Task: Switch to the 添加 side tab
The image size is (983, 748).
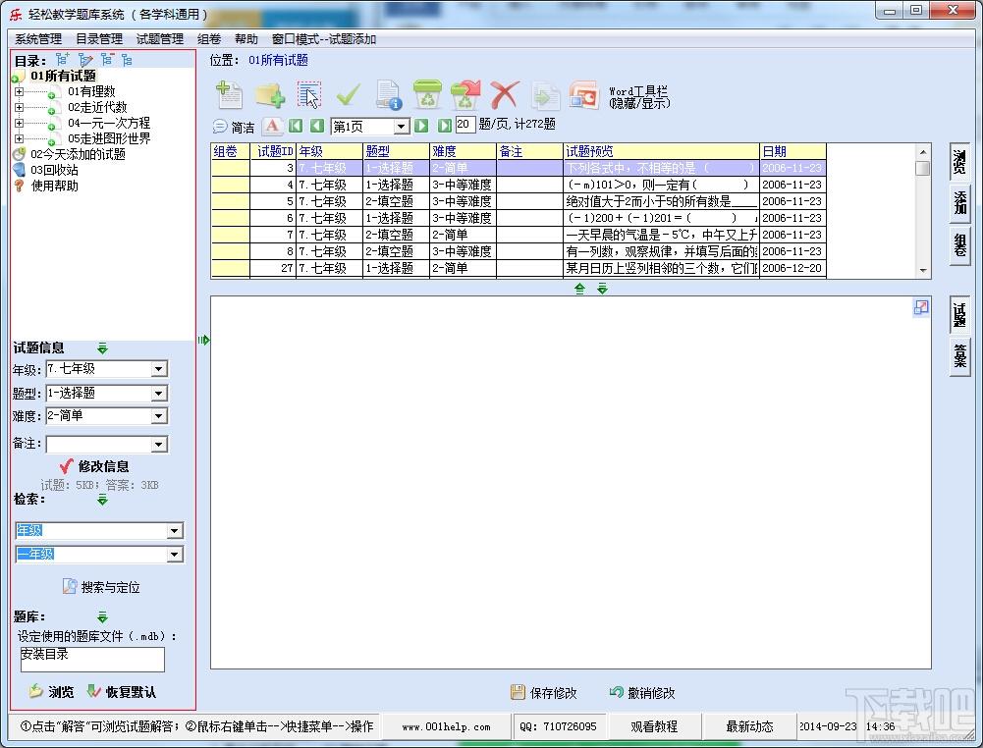Action: 959,203
